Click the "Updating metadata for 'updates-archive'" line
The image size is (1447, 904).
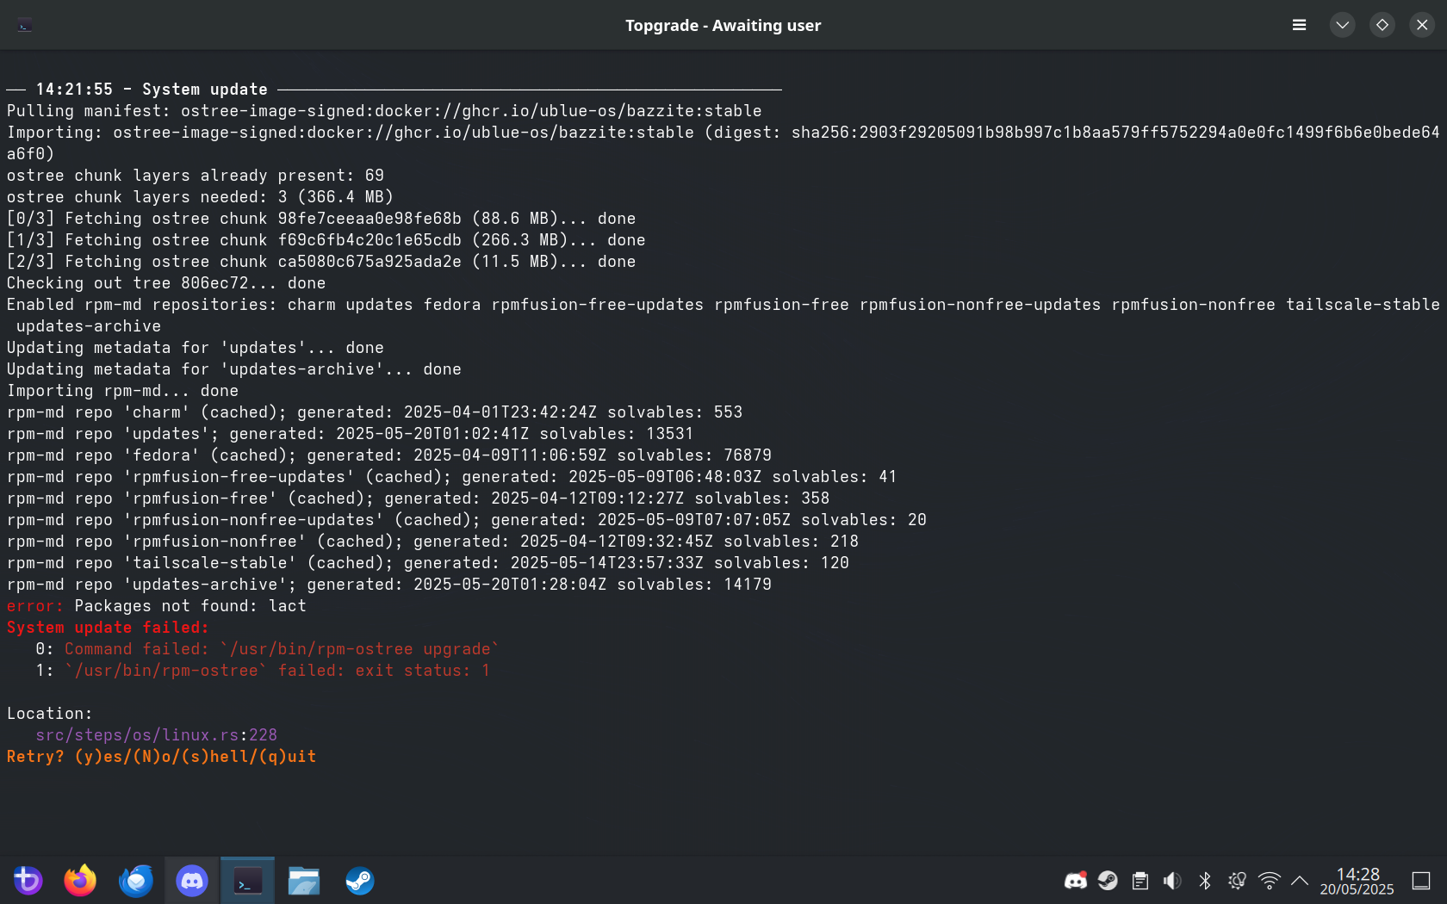(234, 369)
